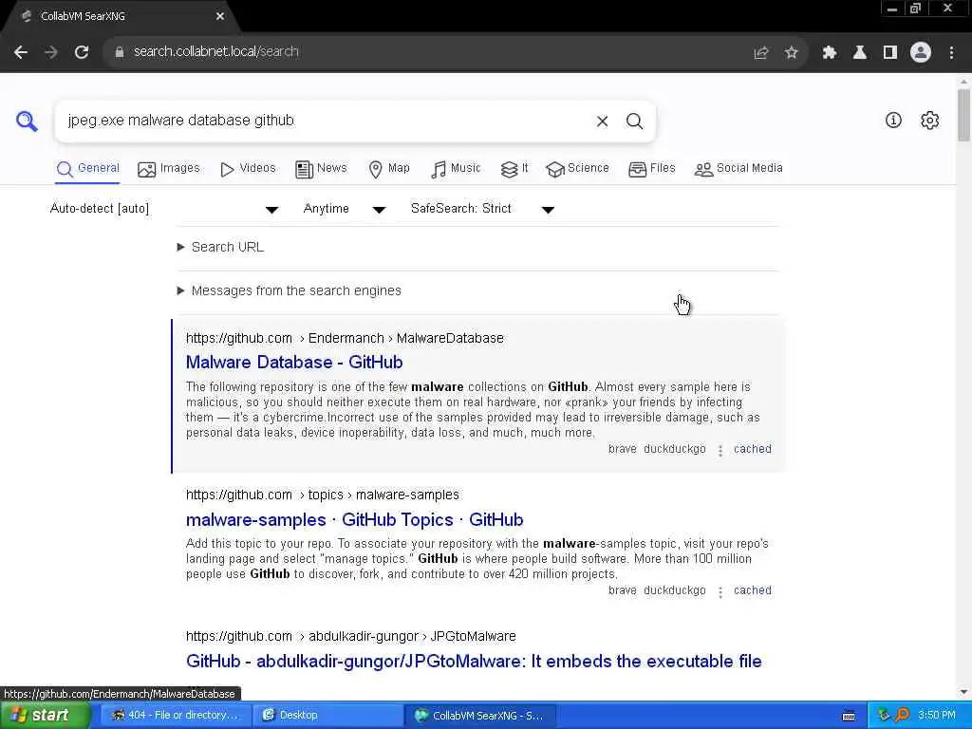Click the 3:50 PM clock
This screenshot has width=972, height=729.
click(937, 716)
